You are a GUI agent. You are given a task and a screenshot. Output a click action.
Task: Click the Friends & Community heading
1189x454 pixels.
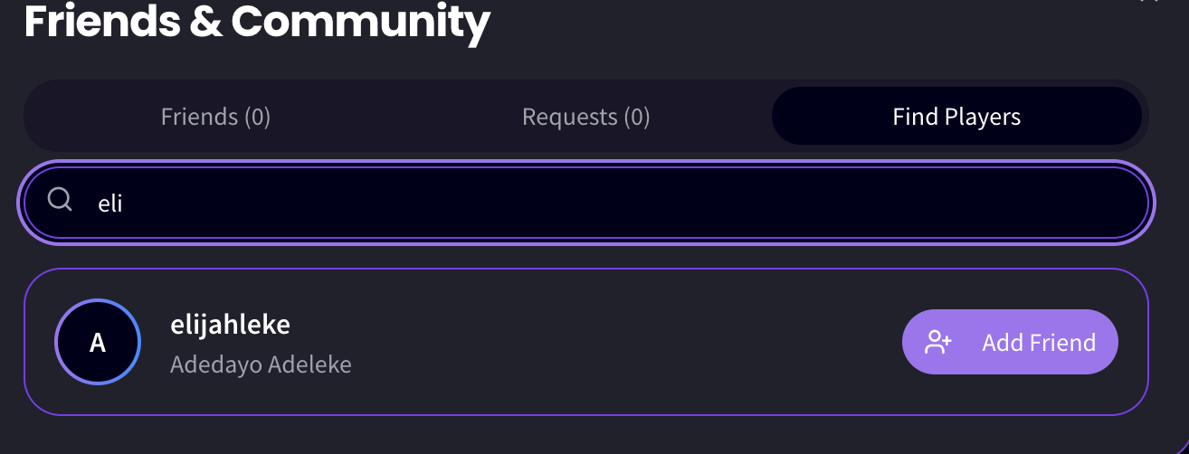[257, 22]
